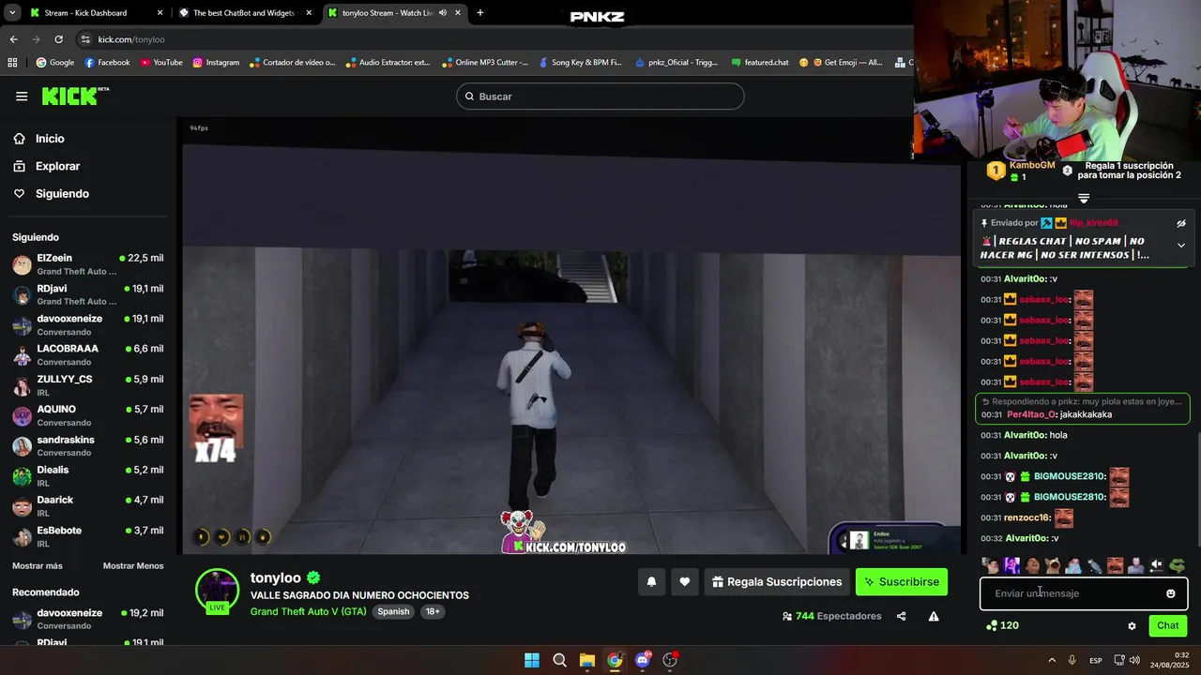Go to Kick home via green logo
Image resolution: width=1201 pixels, height=675 pixels.
point(75,97)
